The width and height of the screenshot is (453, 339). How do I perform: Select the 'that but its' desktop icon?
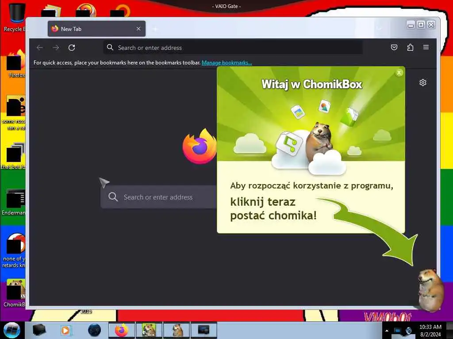14,156
